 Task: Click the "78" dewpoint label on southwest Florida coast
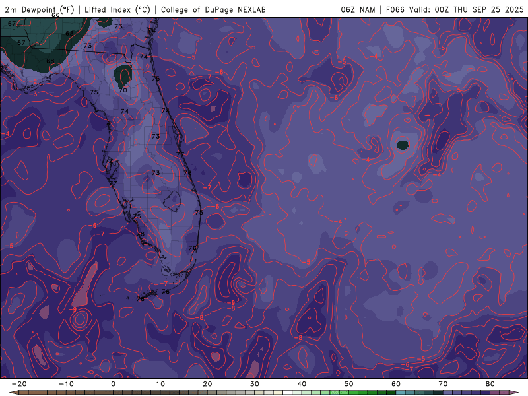[141, 234]
